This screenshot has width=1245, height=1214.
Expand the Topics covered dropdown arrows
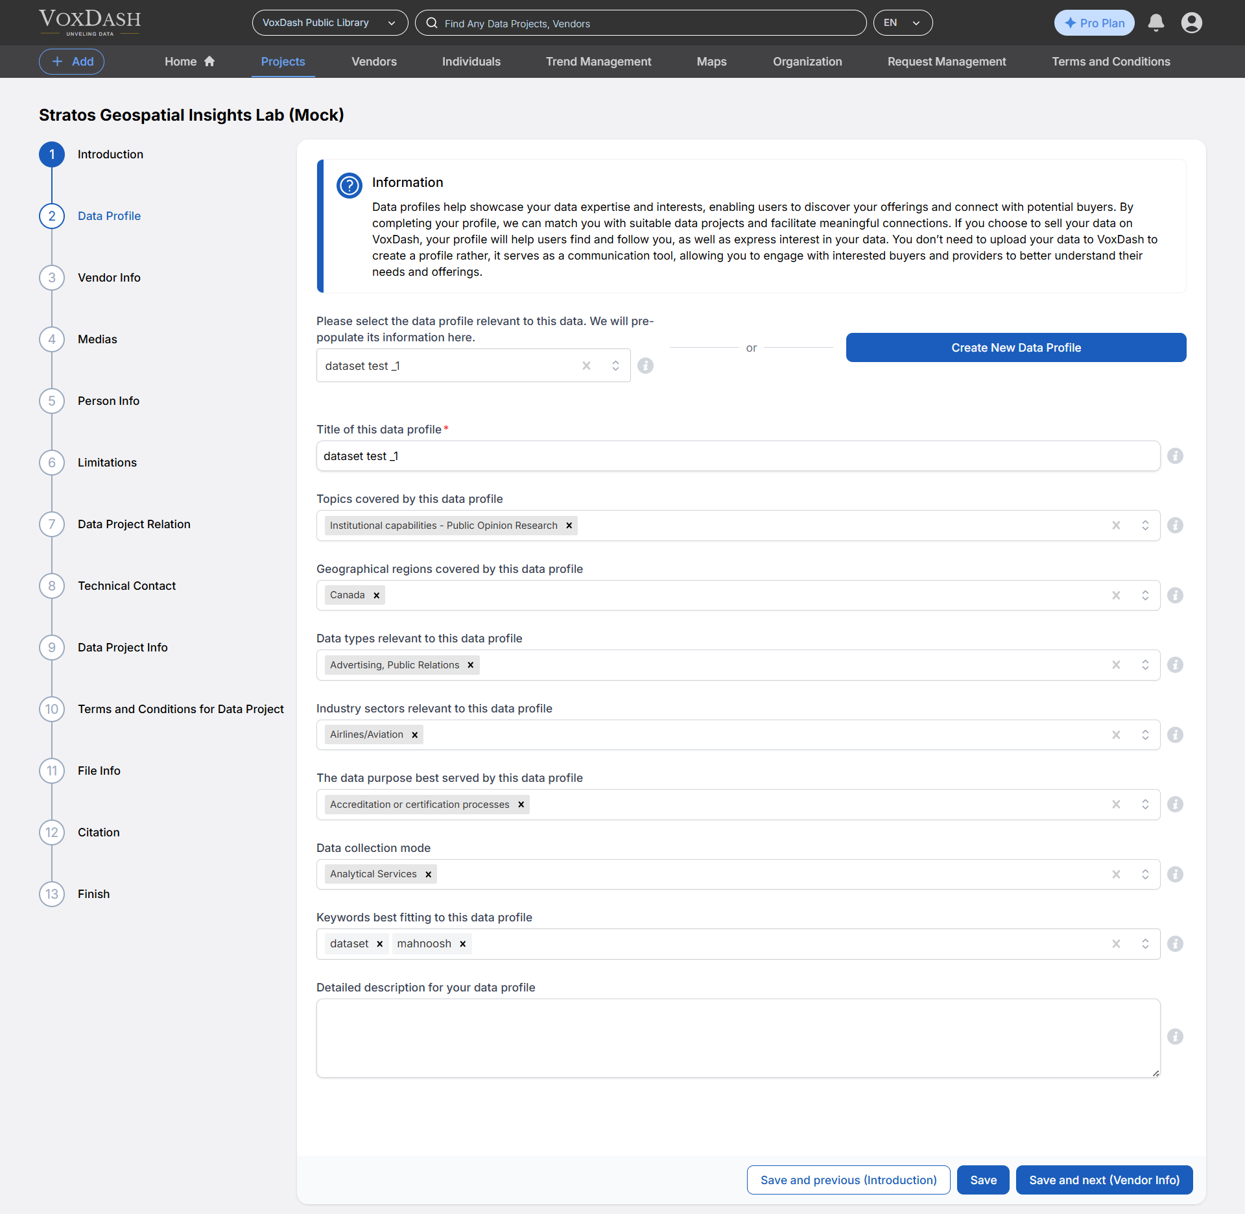[x=1145, y=526]
